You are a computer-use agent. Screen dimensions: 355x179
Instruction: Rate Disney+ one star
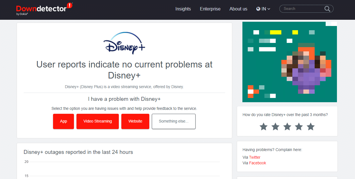click(x=264, y=126)
